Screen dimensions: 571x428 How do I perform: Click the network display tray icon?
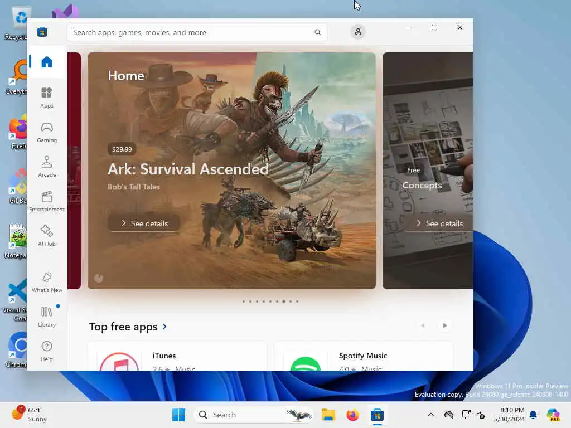[x=466, y=415]
